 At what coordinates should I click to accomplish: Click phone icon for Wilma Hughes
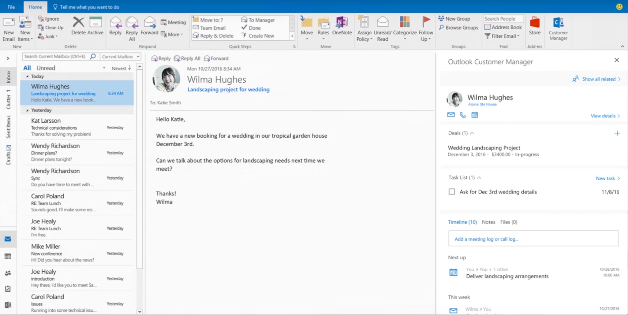click(463, 115)
